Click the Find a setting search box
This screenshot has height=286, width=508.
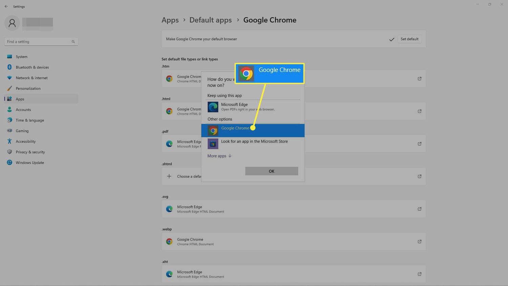tap(37, 42)
